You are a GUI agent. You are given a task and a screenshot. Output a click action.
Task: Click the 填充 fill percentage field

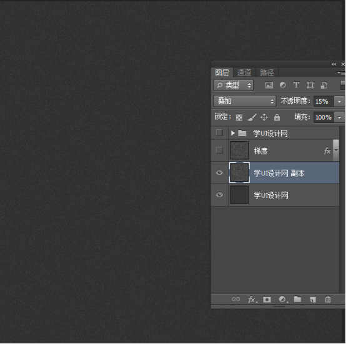[324, 117]
